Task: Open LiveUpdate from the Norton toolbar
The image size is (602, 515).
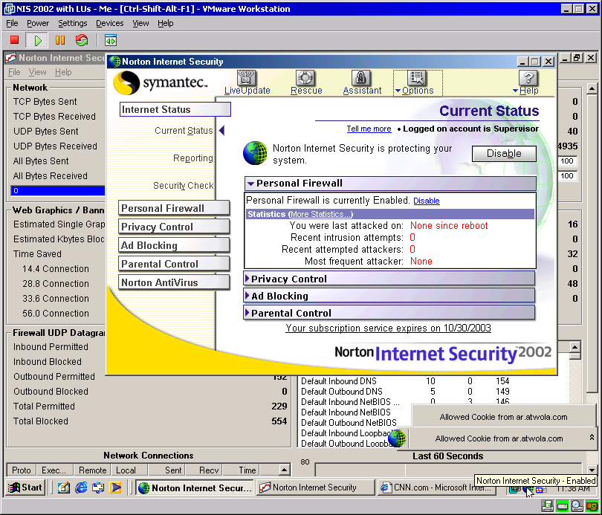Action: pyautogui.click(x=247, y=82)
